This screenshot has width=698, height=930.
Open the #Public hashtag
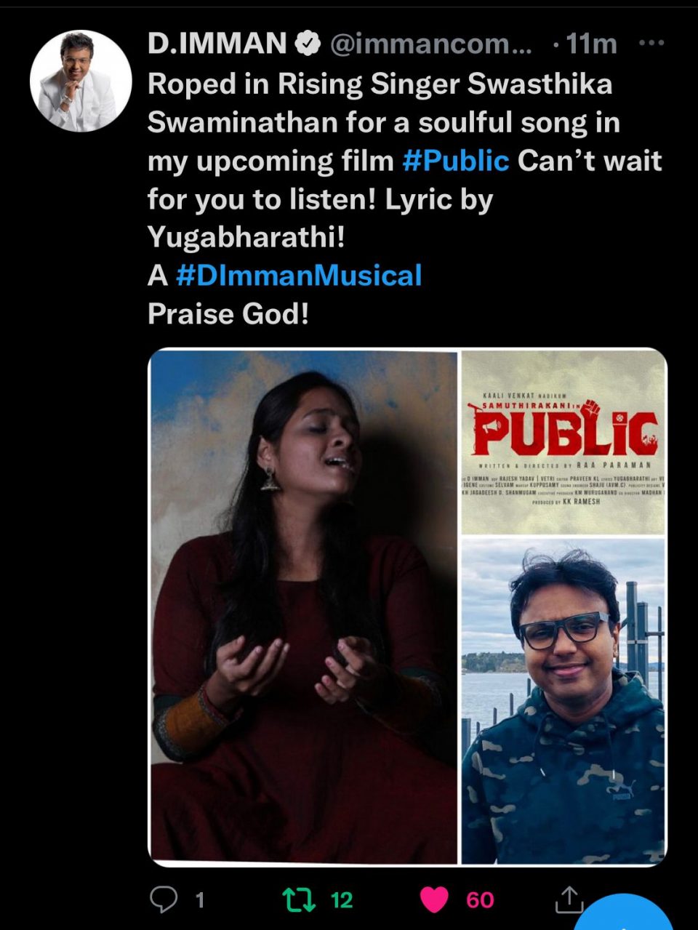[x=455, y=161]
